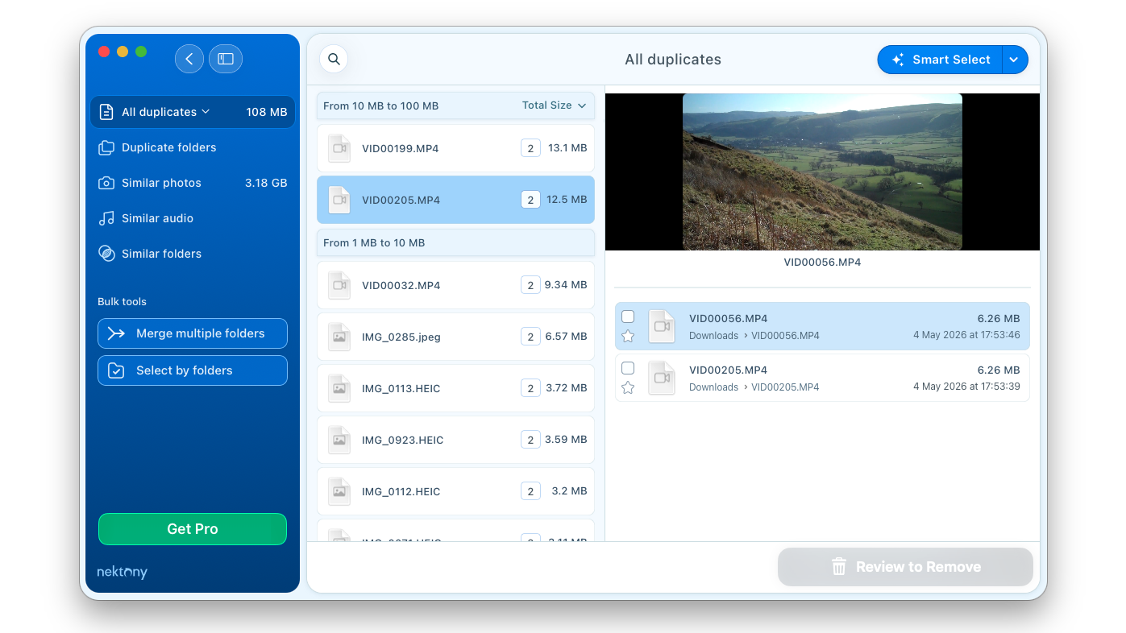Click the copy count badge for VID00199.MP4
This screenshot has height=633, width=1126.
530,148
